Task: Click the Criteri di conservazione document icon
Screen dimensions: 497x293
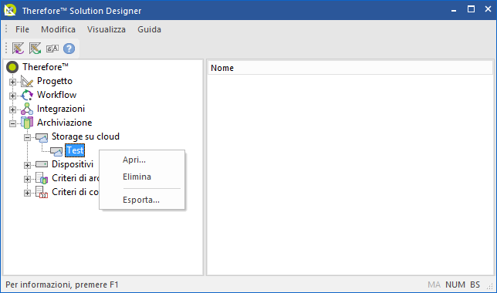Action: [42, 192]
